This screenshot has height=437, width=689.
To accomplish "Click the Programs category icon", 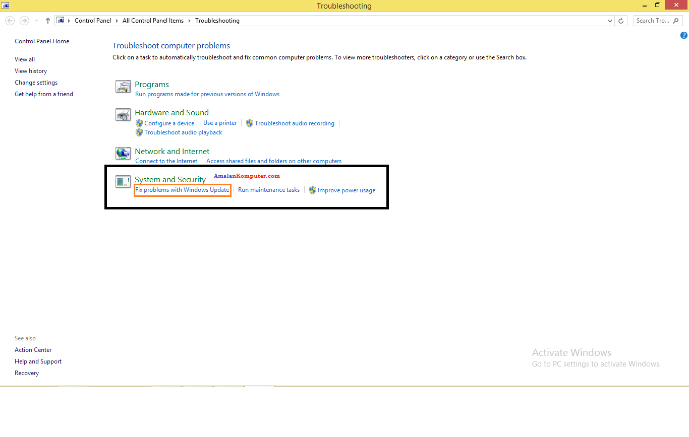I will [x=123, y=87].
